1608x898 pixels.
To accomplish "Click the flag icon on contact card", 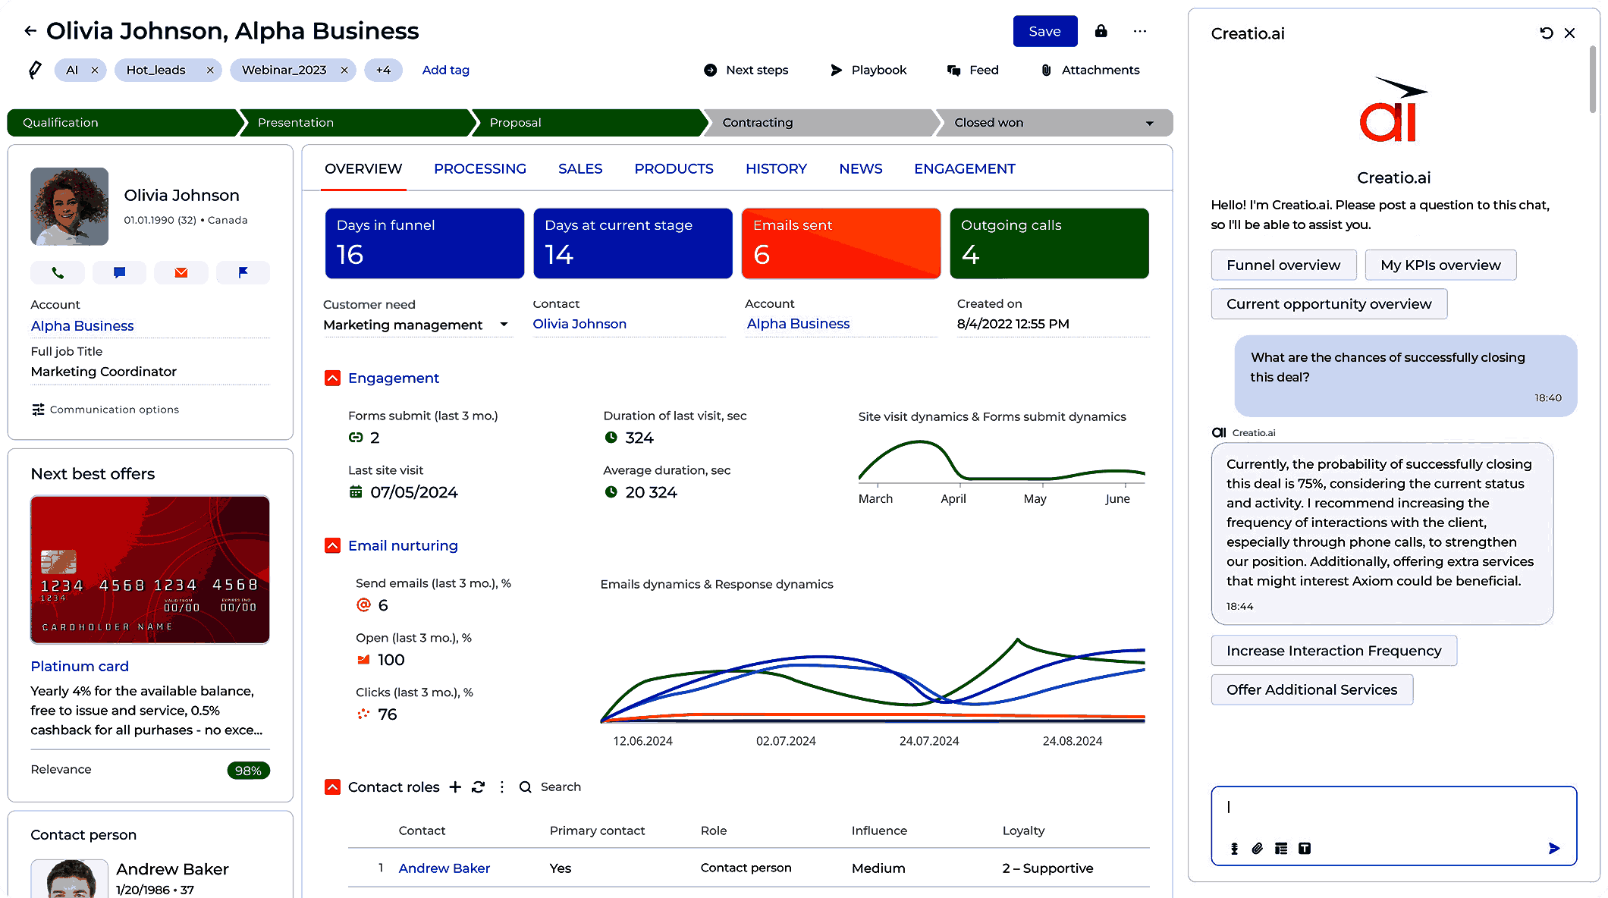I will pyautogui.click(x=243, y=273).
